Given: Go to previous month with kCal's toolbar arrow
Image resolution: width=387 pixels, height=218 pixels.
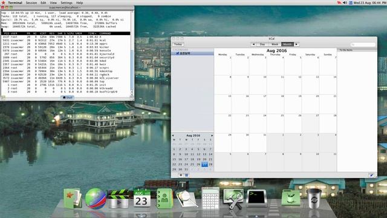Looking at the screenshot, I should 253,44.
